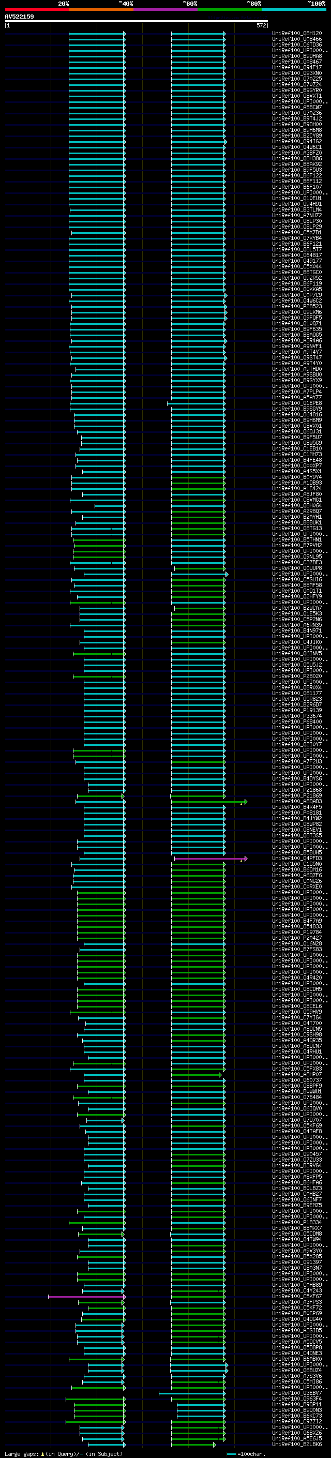Select the UniRef100_B7FS83 label
The image size is (331, 1458).
(297, 949)
